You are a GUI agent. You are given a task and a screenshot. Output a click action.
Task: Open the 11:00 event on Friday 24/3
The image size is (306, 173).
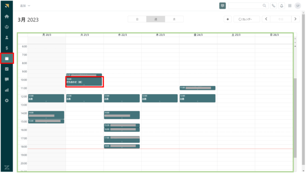[197, 88]
